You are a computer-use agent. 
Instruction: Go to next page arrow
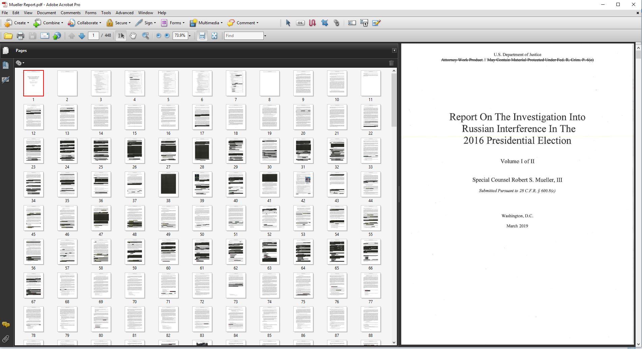pos(82,36)
